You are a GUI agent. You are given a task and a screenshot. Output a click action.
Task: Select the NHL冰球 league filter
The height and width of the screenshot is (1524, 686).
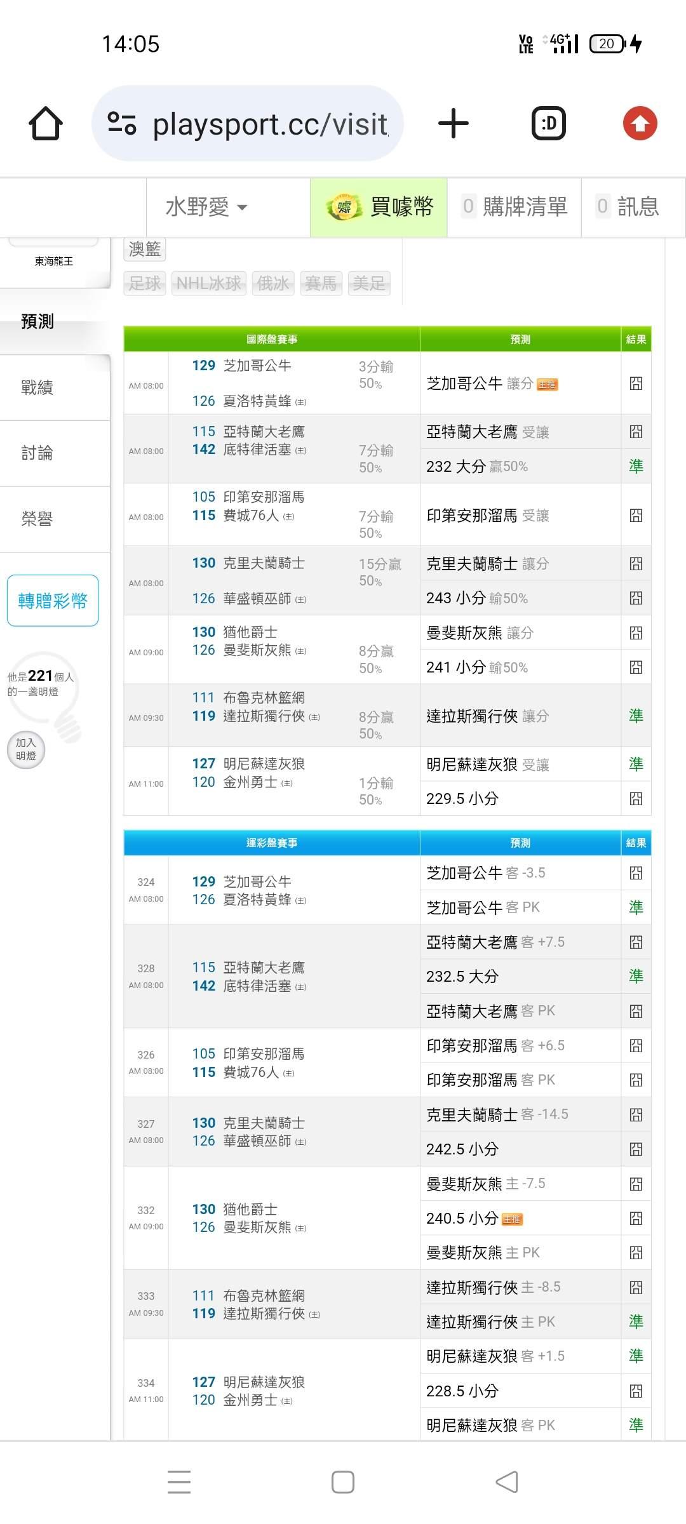tap(209, 283)
